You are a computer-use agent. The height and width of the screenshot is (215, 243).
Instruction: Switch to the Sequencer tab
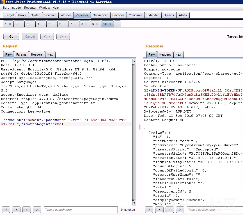(100, 15)
